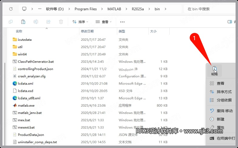Open the See more ellipsis in the toolbar
The height and width of the screenshot is (148, 238).
pos(122,22)
